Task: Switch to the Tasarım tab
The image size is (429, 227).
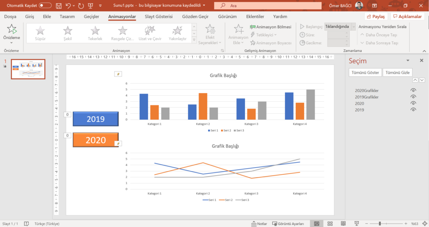Action: coord(67,16)
